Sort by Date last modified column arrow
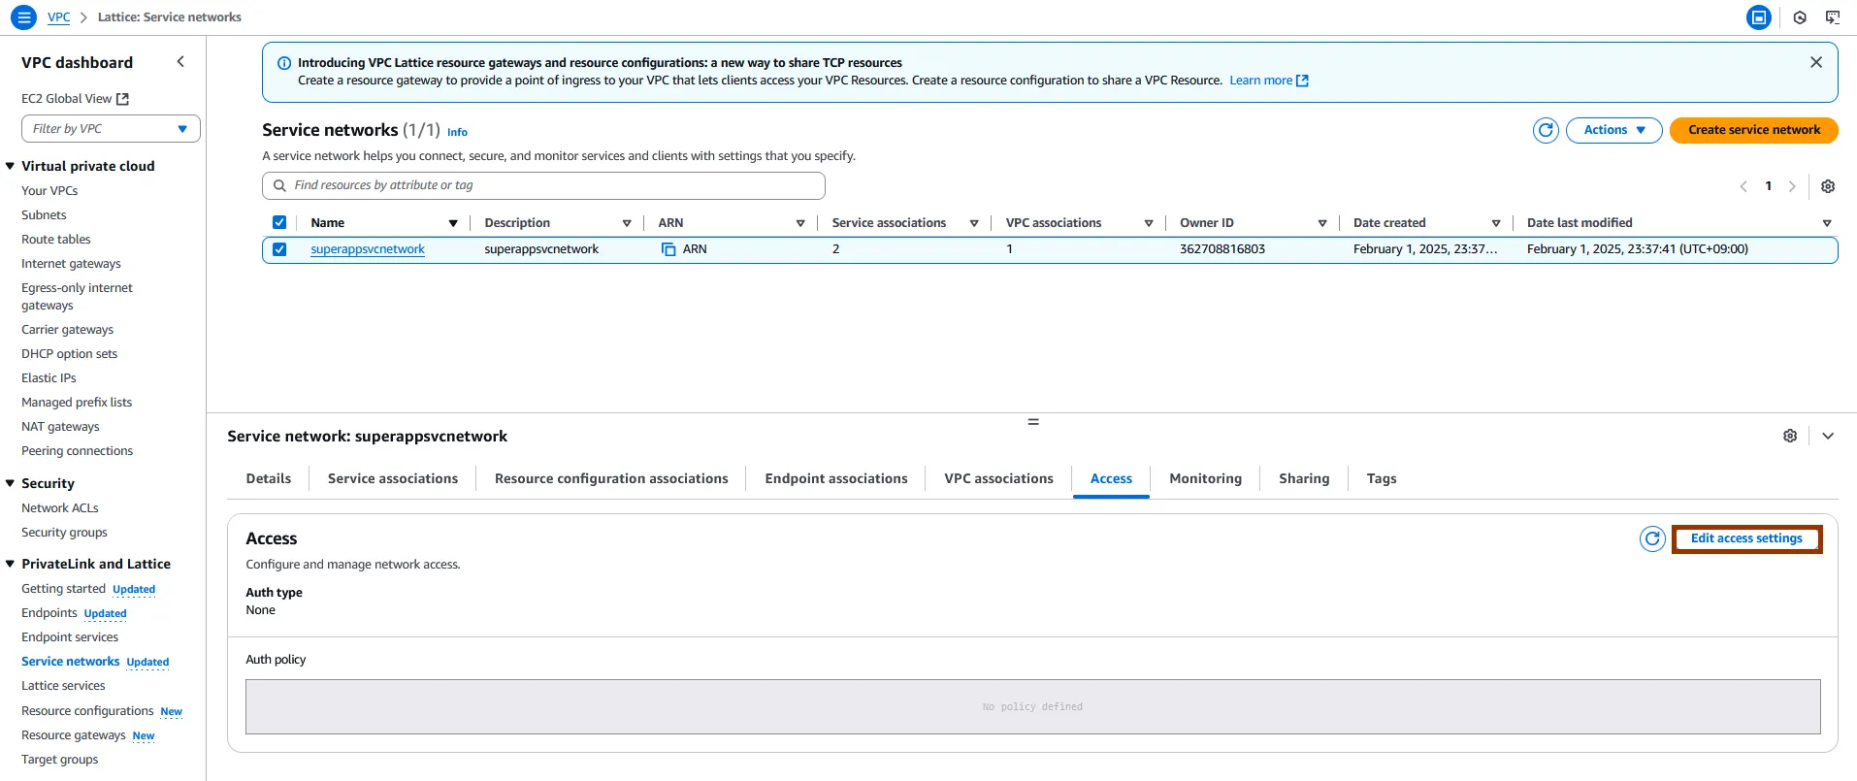Image resolution: width=1857 pixels, height=781 pixels. [1827, 223]
